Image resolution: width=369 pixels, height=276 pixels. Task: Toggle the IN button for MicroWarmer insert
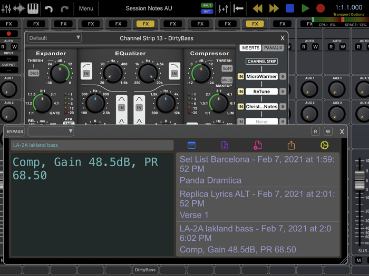(x=240, y=77)
